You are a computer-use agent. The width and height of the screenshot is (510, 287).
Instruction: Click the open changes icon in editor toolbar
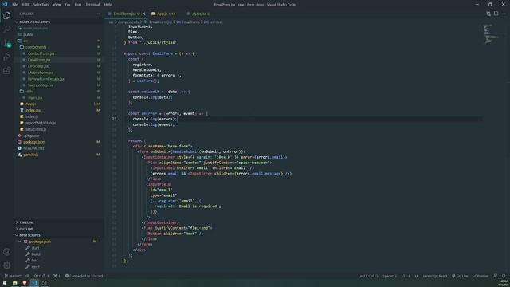click(488, 14)
